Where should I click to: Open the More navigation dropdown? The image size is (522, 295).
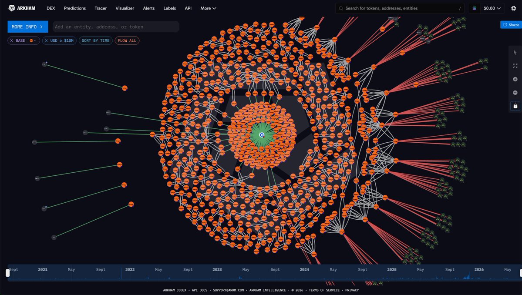208,8
